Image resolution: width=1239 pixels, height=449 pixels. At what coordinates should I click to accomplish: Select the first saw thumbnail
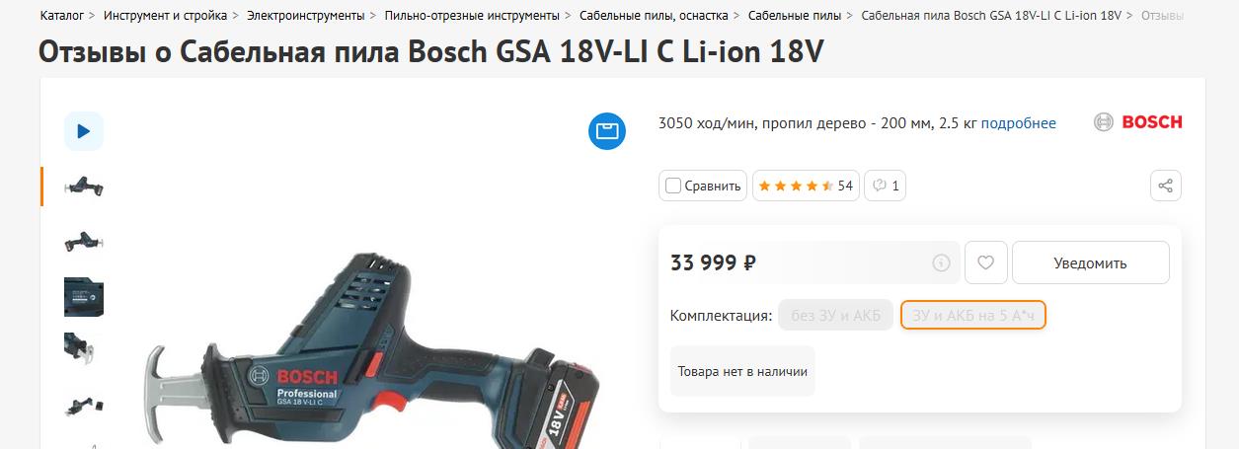84,187
